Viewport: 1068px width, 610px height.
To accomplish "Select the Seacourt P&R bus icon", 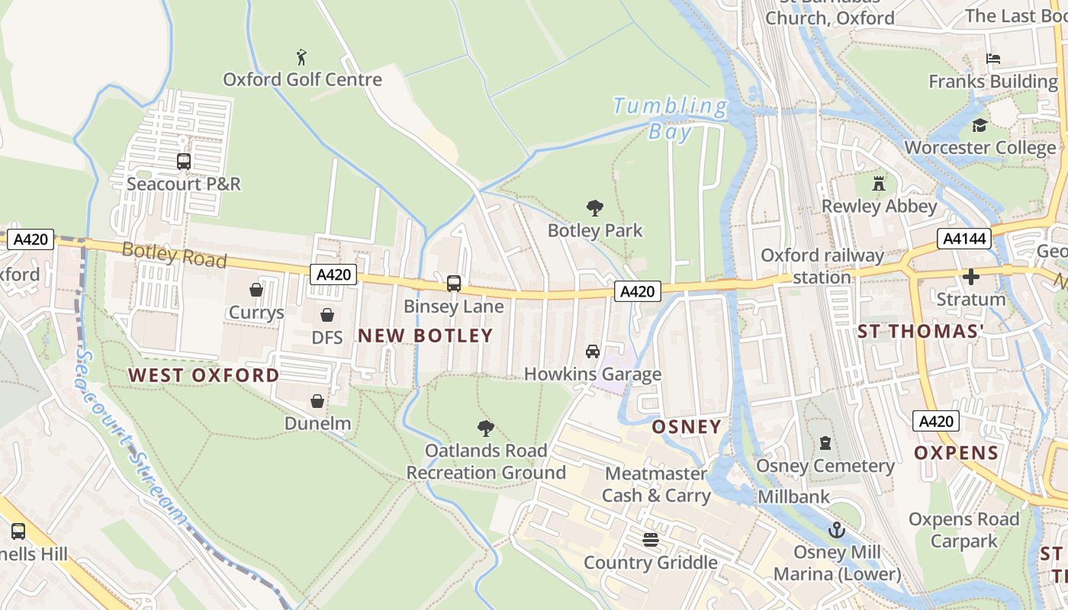I will 184,162.
